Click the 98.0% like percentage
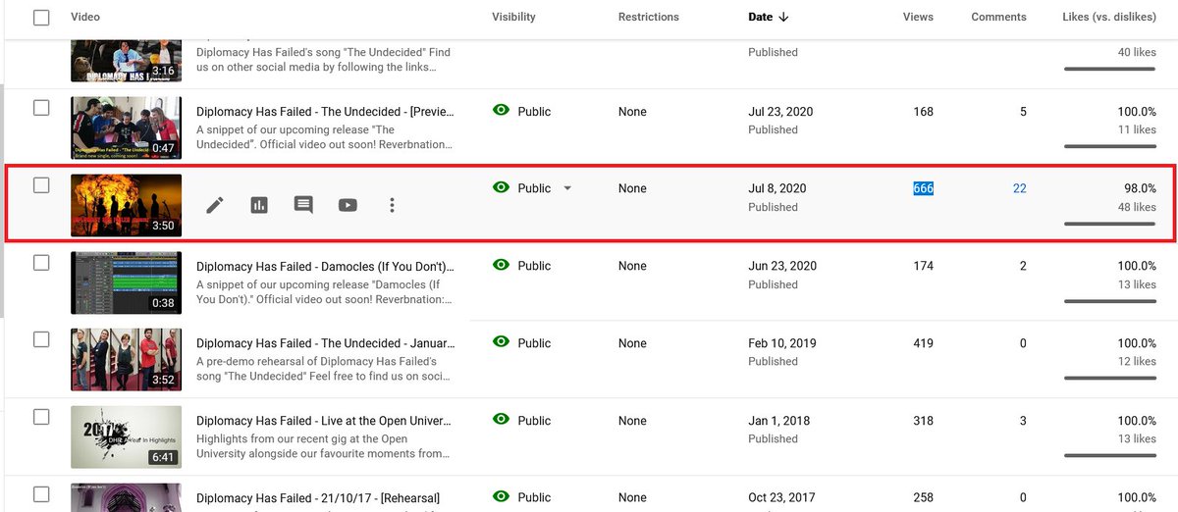 tap(1140, 188)
